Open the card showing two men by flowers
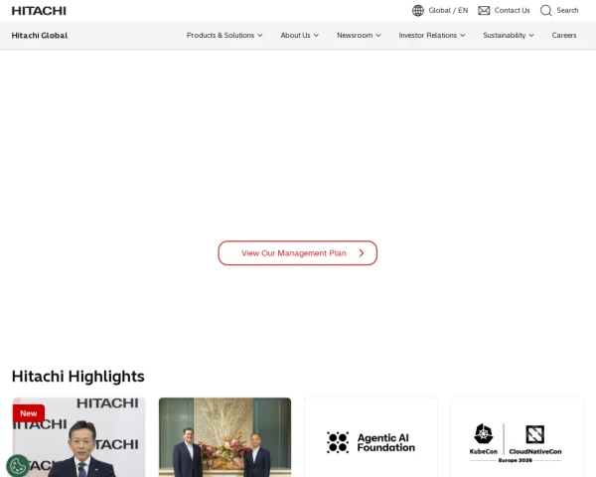The width and height of the screenshot is (596, 477). (x=225, y=437)
